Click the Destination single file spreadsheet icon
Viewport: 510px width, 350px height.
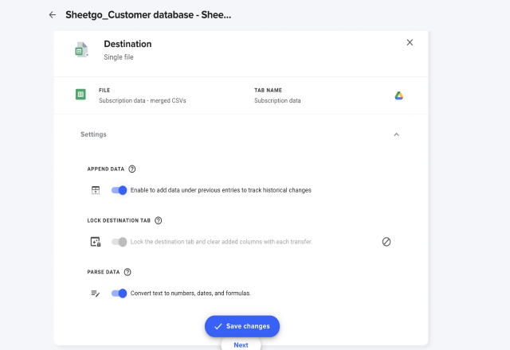(x=81, y=49)
